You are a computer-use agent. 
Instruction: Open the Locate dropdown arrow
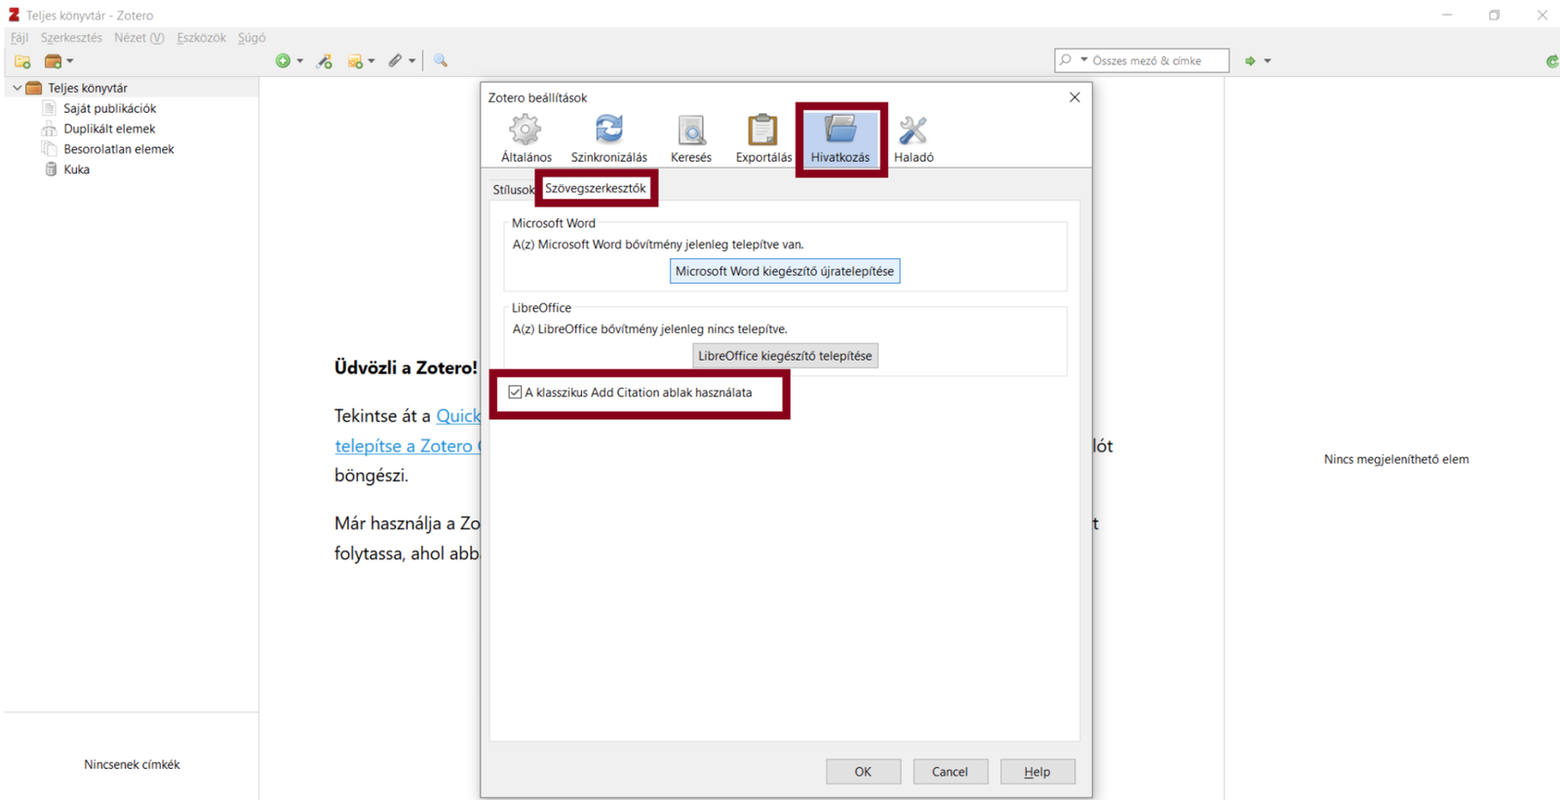click(1267, 61)
